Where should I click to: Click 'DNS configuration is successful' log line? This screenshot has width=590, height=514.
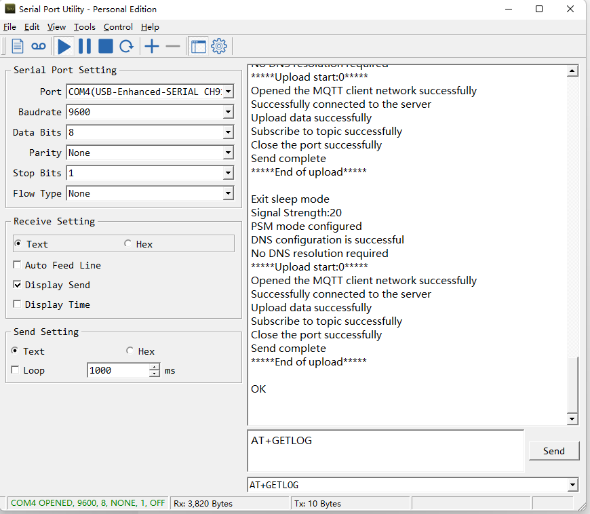[328, 239]
